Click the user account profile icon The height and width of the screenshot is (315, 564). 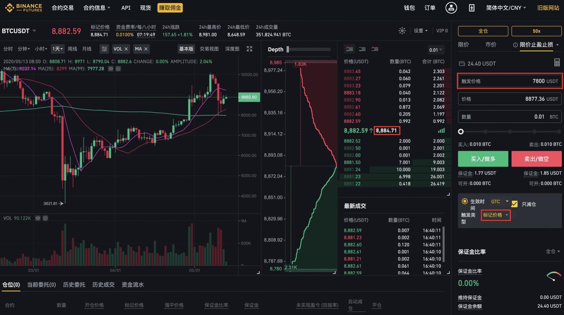point(451,8)
